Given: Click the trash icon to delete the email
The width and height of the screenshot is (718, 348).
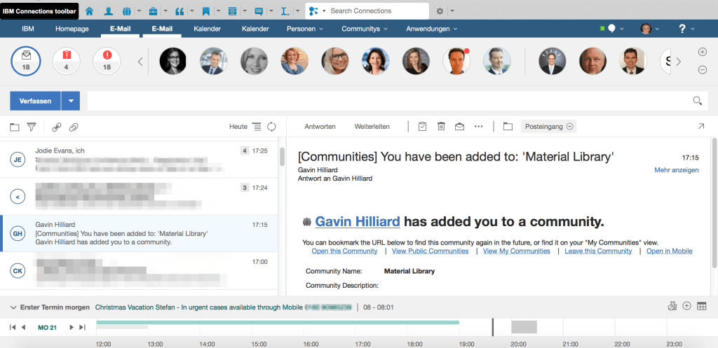Looking at the screenshot, I should (x=441, y=127).
